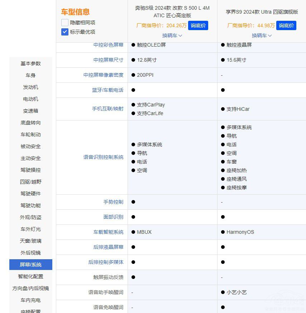Open the 换辆车 dropdown for the 享界S9
This screenshot has width=306, height=313.
point(262,35)
